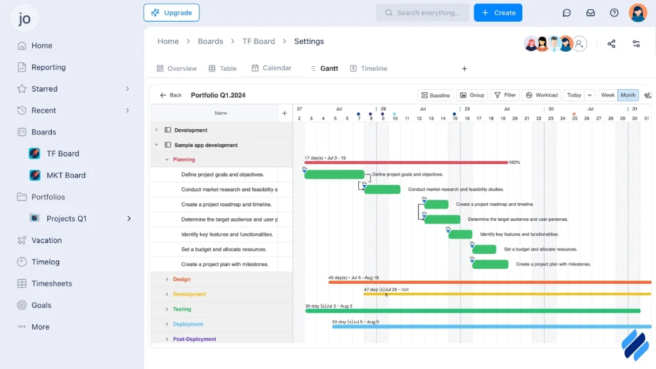
Task: Open the chat messages icon
Action: pos(567,12)
